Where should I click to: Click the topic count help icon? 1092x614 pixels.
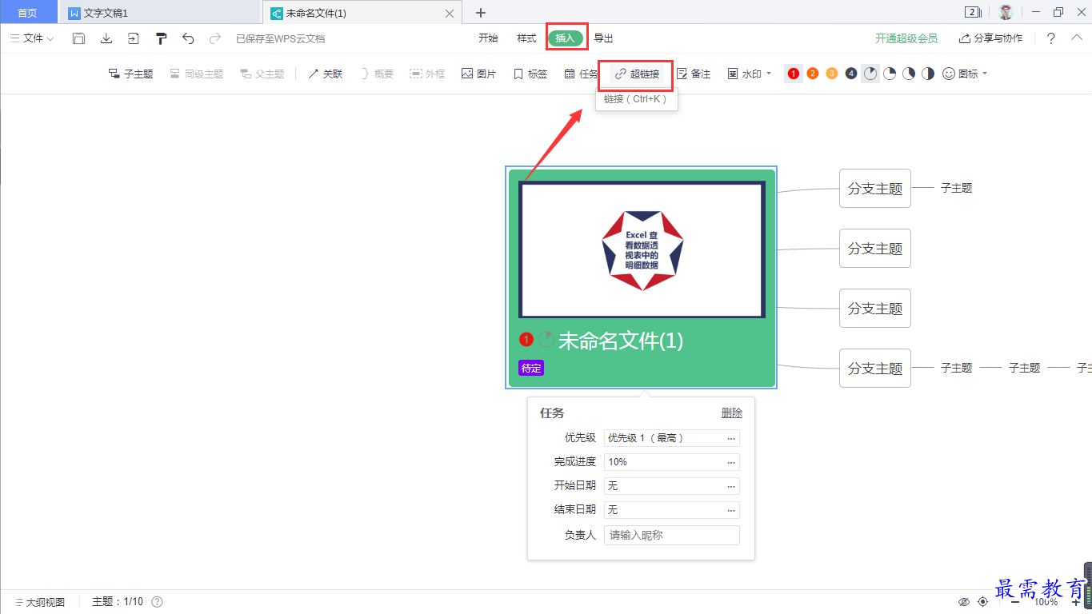[158, 602]
